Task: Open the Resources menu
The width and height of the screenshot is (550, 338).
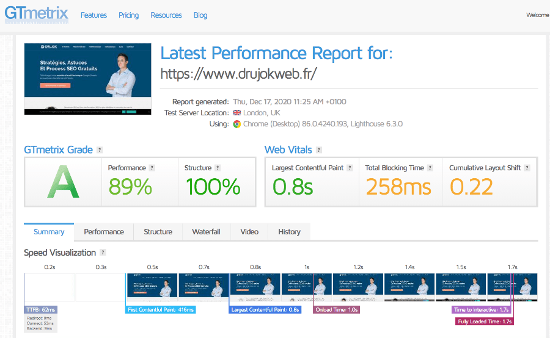Action: [x=166, y=15]
